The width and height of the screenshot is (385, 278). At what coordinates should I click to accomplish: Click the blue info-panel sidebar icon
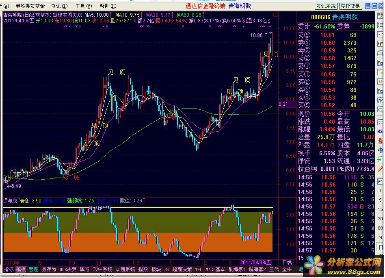point(380,53)
